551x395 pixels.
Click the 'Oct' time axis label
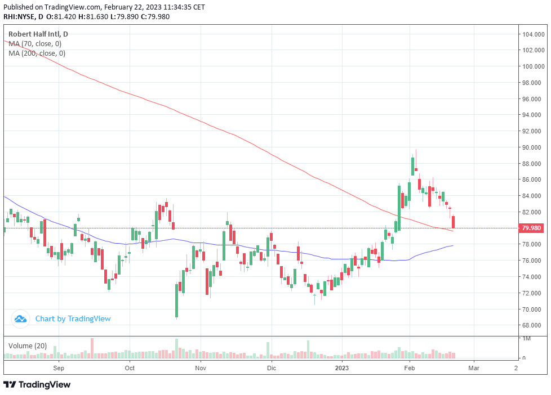click(130, 368)
